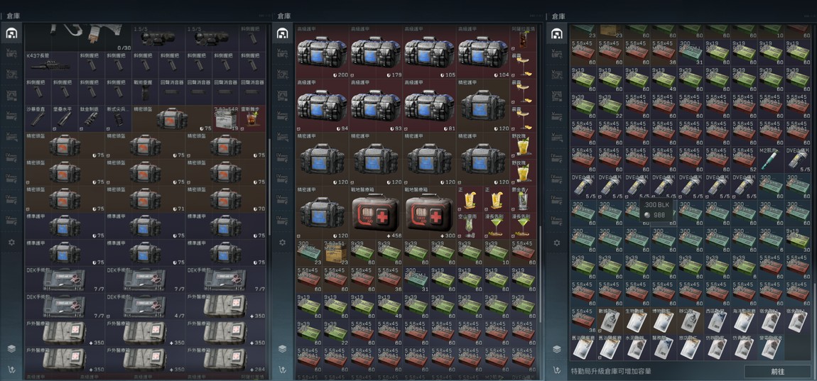Click the .300 BLK tooltip popup
Viewport: 817px width, 381px height.
click(x=656, y=210)
